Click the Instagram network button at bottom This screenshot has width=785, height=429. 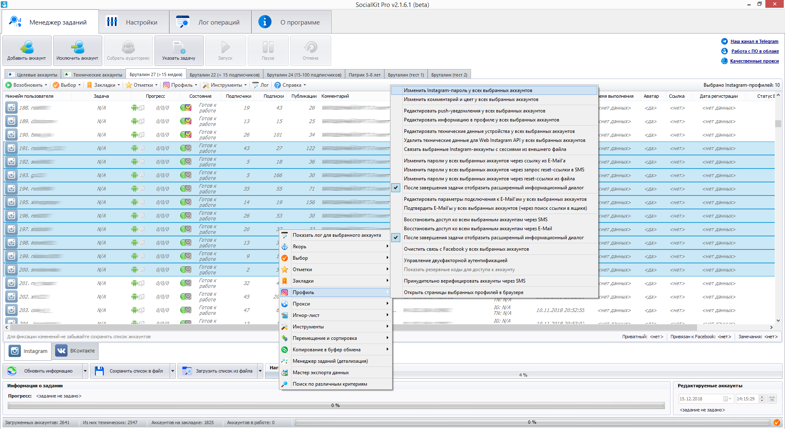click(29, 351)
